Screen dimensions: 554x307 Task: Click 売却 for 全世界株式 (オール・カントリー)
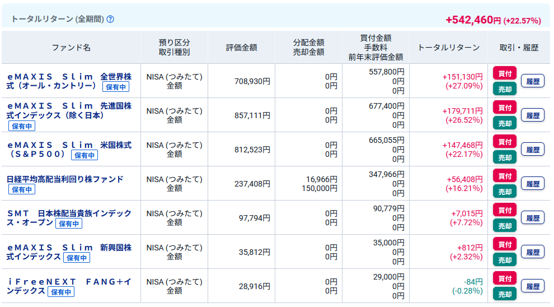click(505, 89)
